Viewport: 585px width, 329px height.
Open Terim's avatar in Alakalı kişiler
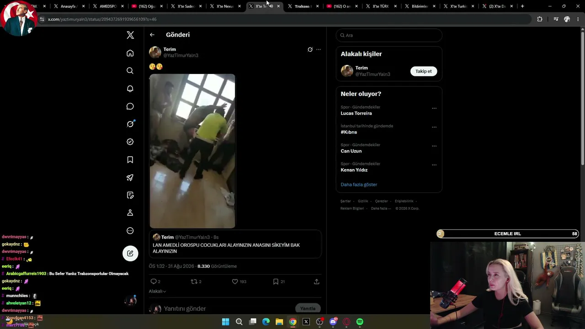tap(347, 71)
